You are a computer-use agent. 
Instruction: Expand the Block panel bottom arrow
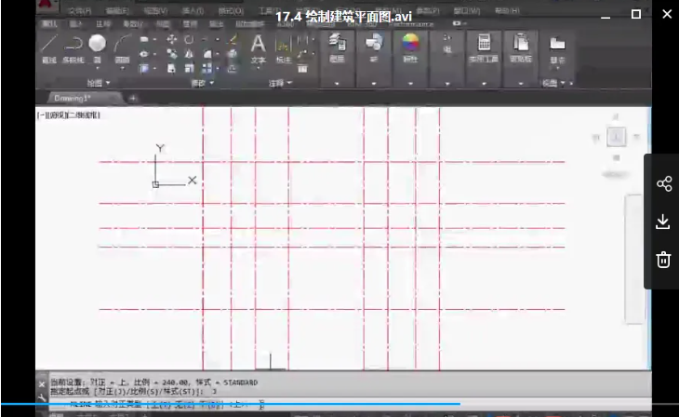[x=374, y=83]
